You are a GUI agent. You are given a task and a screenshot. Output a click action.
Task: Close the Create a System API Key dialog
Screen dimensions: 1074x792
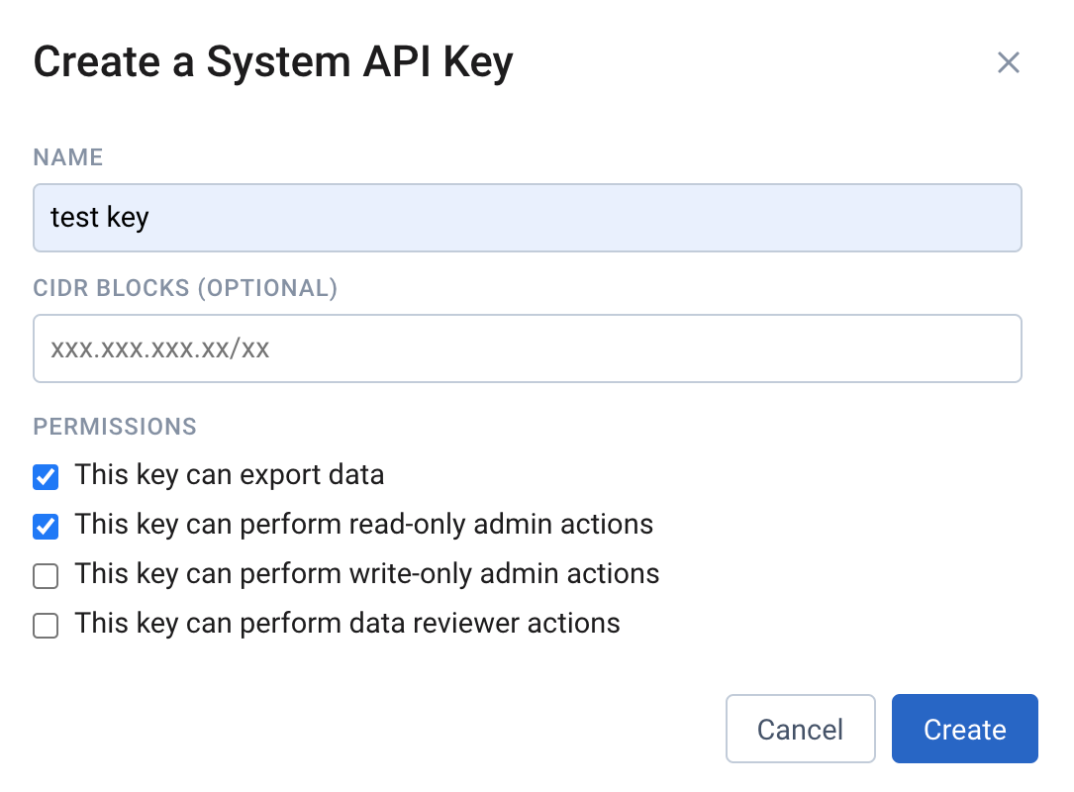[x=1008, y=63]
